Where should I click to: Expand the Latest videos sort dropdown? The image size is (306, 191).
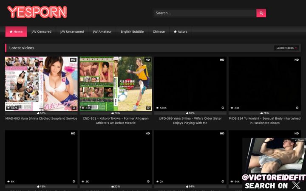[x=286, y=48]
